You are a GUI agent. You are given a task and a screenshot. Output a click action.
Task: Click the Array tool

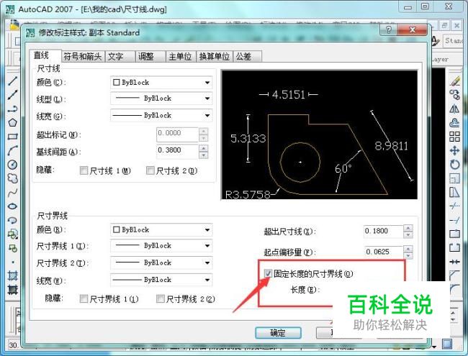pyautogui.click(x=454, y=137)
